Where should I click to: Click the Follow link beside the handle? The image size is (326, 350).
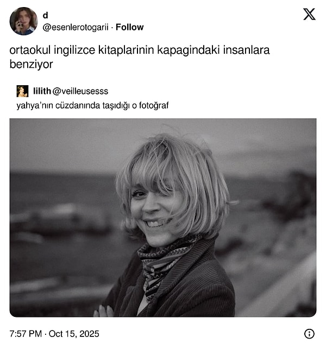click(129, 27)
